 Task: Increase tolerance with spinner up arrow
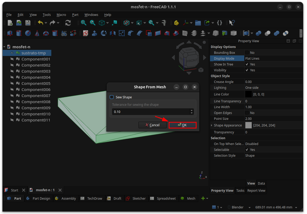pos(192,110)
